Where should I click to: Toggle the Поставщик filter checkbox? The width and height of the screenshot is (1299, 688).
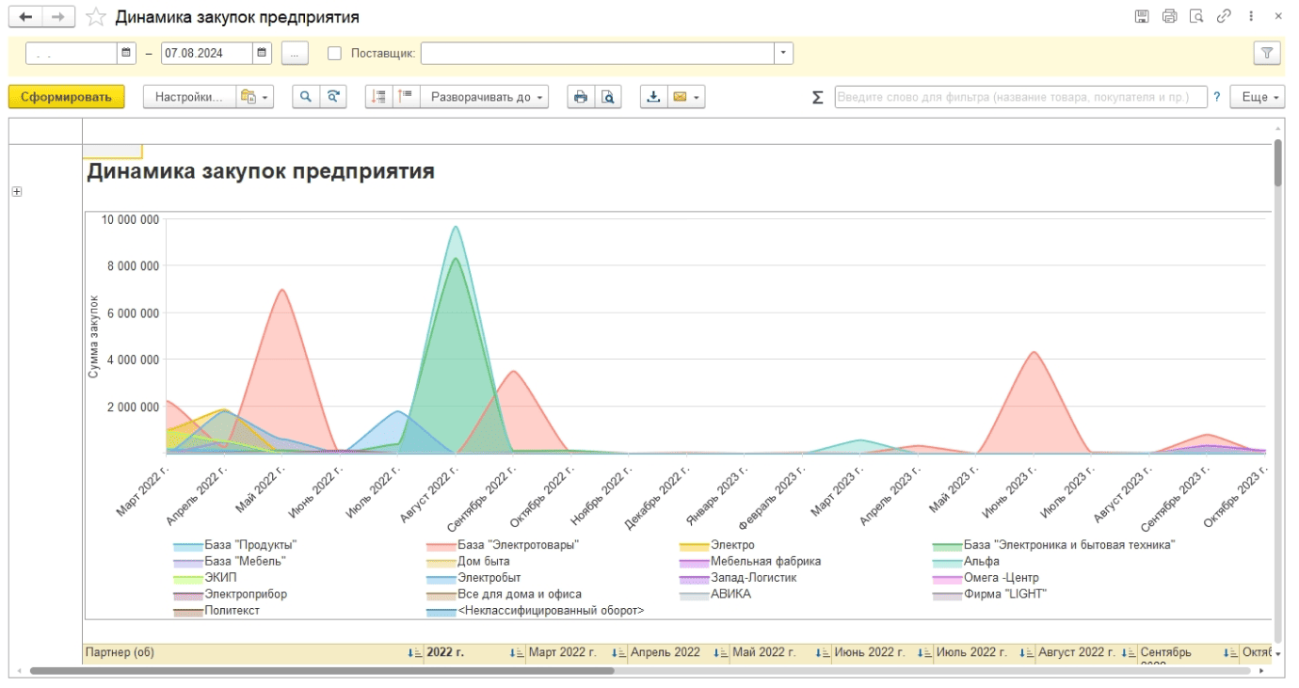(334, 54)
